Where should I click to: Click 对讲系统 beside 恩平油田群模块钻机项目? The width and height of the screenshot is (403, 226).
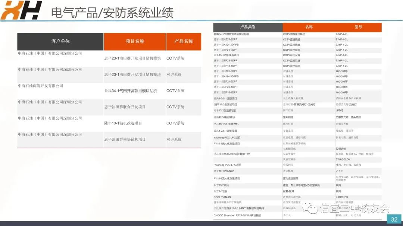point(174,139)
